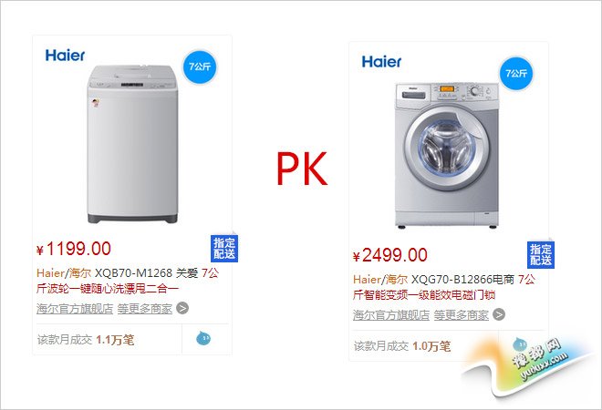The width and height of the screenshot is (602, 410).
Task: Click 等更多商家 link under the ¥1199 washer
Action: tap(145, 308)
